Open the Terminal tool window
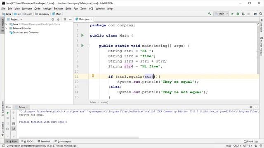Screen dimensions: 264x148 coord(44,141)
